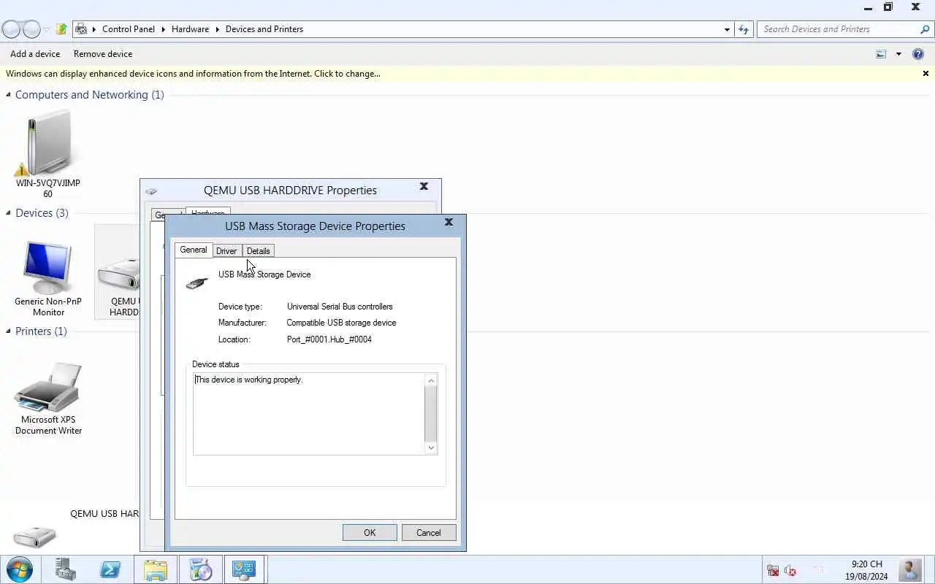This screenshot has width=935, height=584.
Task: Close the USB Mass Storage Device Properties dialog
Action: [x=449, y=222]
